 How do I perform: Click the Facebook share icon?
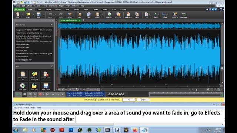click(210, 9)
